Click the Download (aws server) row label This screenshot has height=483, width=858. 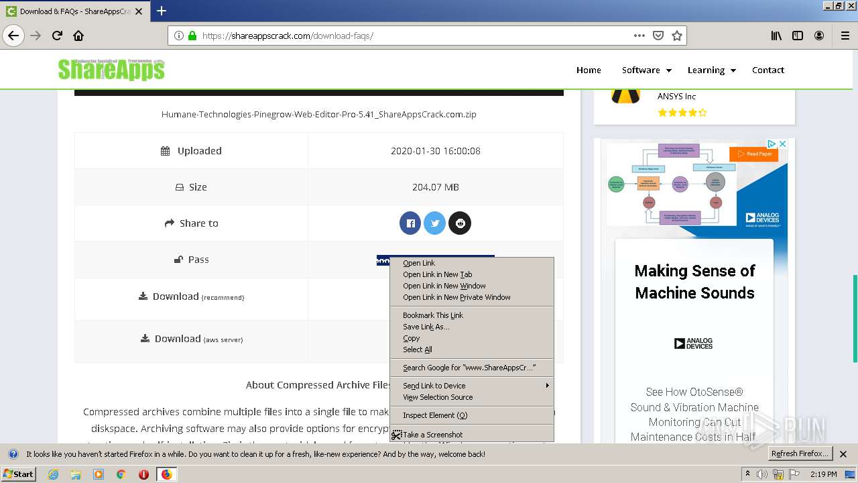click(192, 339)
